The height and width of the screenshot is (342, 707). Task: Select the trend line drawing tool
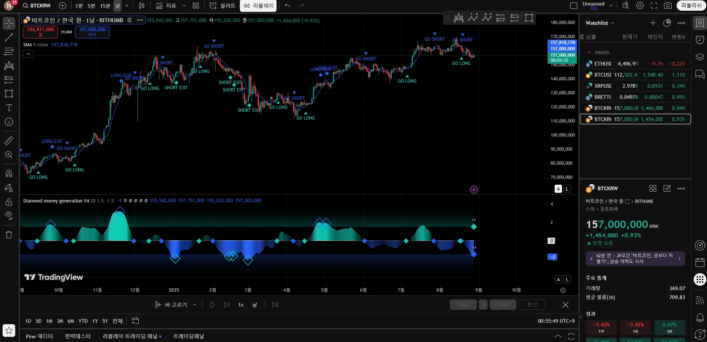click(x=9, y=37)
